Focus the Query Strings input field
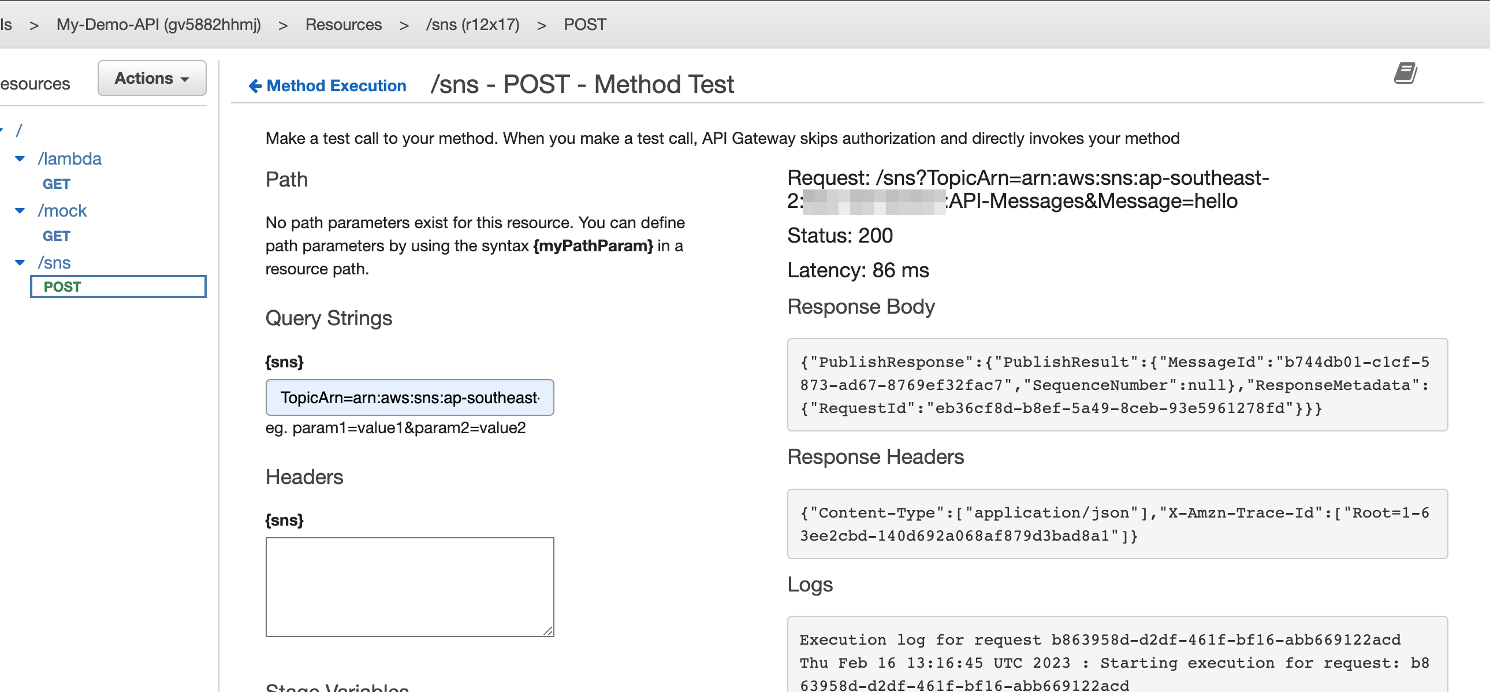 click(x=409, y=397)
